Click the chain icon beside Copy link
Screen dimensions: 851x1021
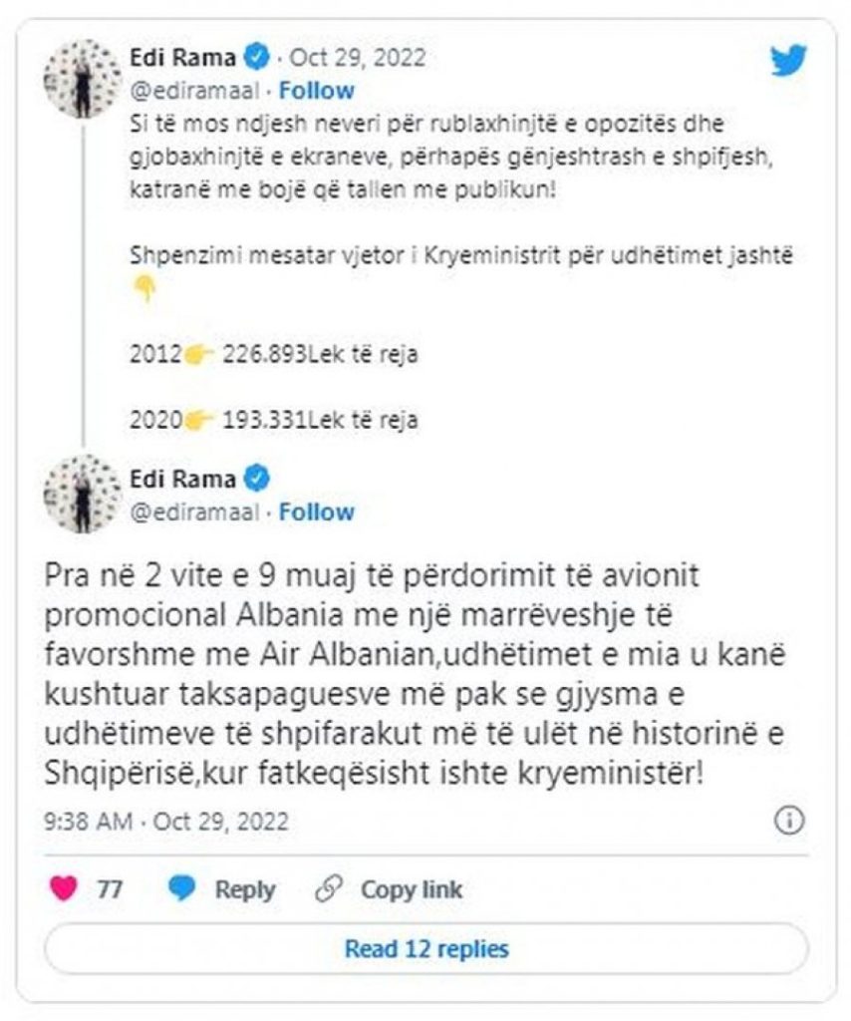[328, 889]
